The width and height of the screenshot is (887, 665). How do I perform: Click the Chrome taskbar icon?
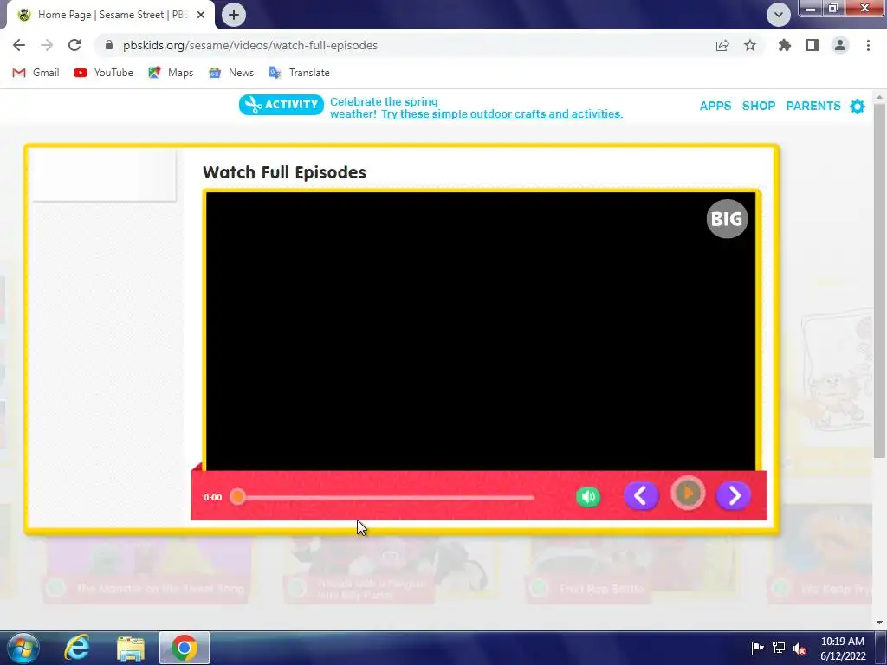click(185, 648)
